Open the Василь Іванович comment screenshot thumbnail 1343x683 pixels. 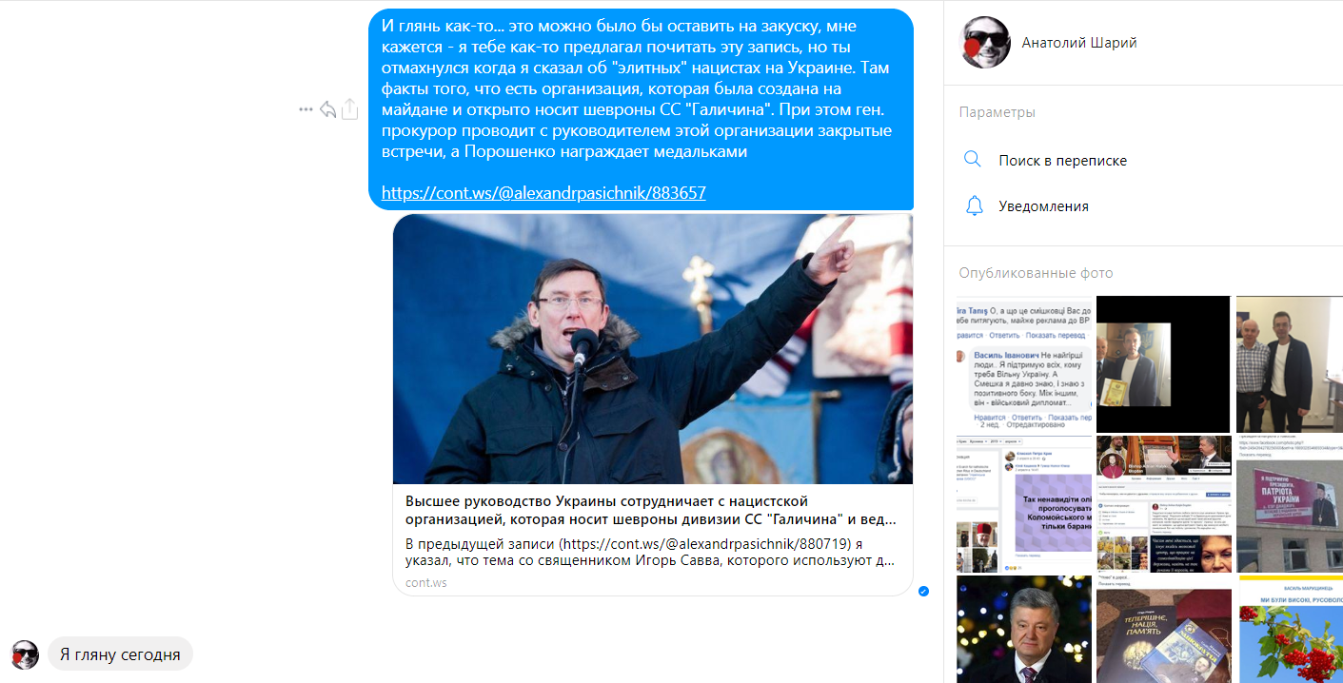click(x=1023, y=364)
